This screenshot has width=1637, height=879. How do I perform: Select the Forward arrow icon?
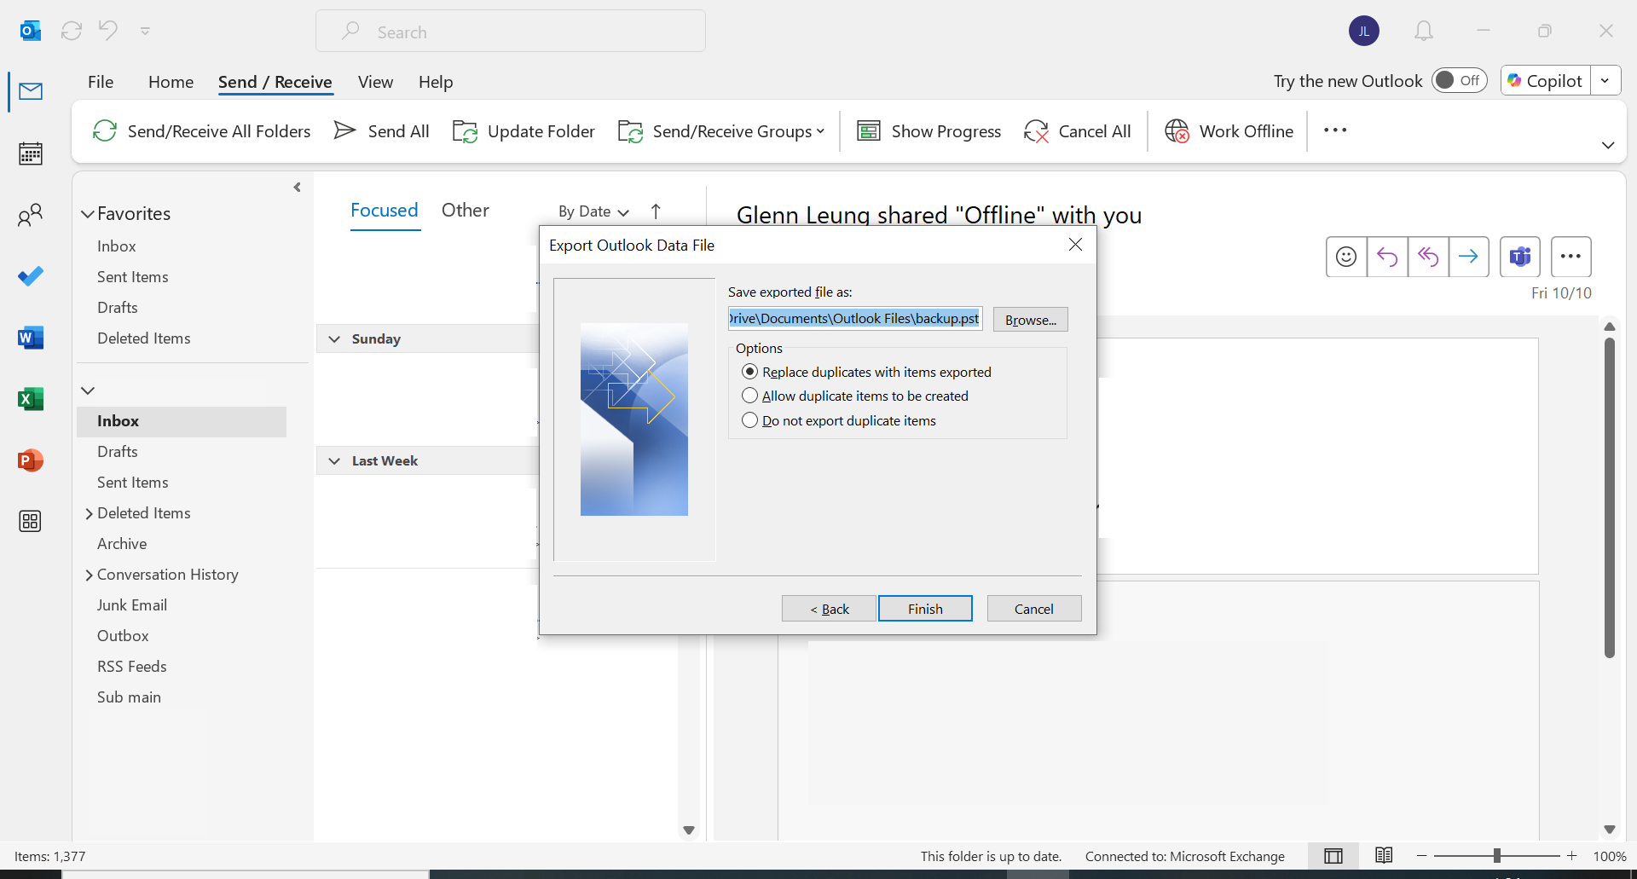click(1470, 257)
